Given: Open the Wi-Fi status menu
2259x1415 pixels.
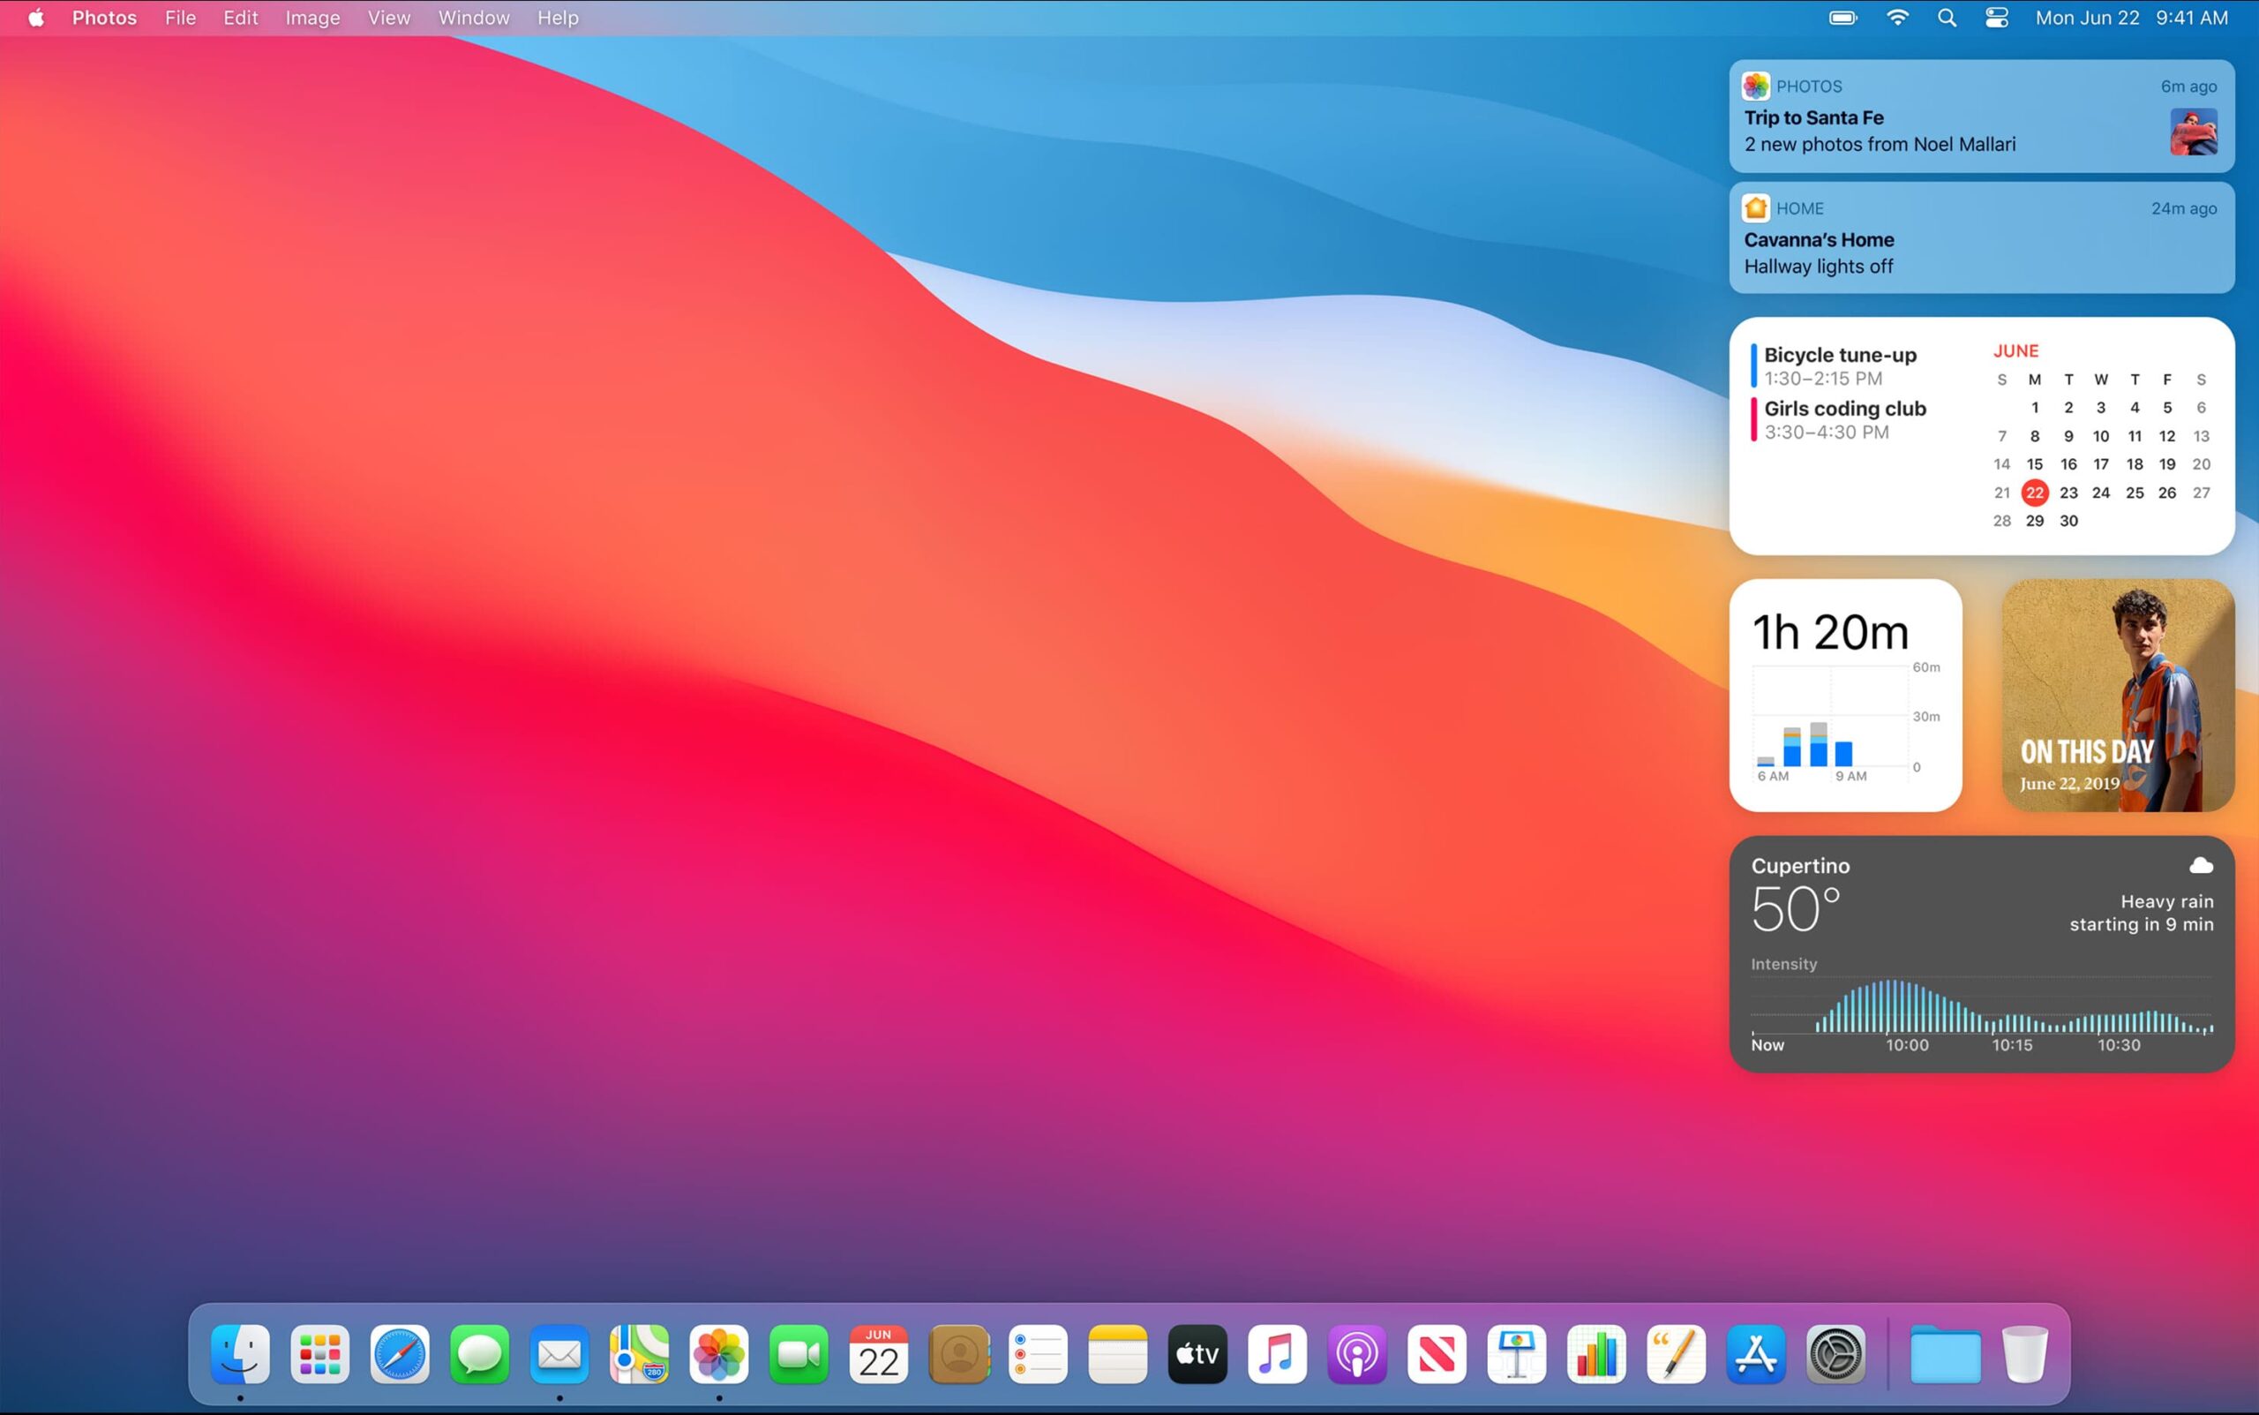Looking at the screenshot, I should point(1897,18).
